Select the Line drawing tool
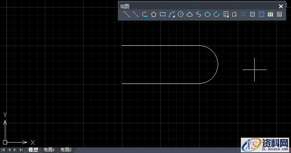291x153 pixels. (x=127, y=15)
